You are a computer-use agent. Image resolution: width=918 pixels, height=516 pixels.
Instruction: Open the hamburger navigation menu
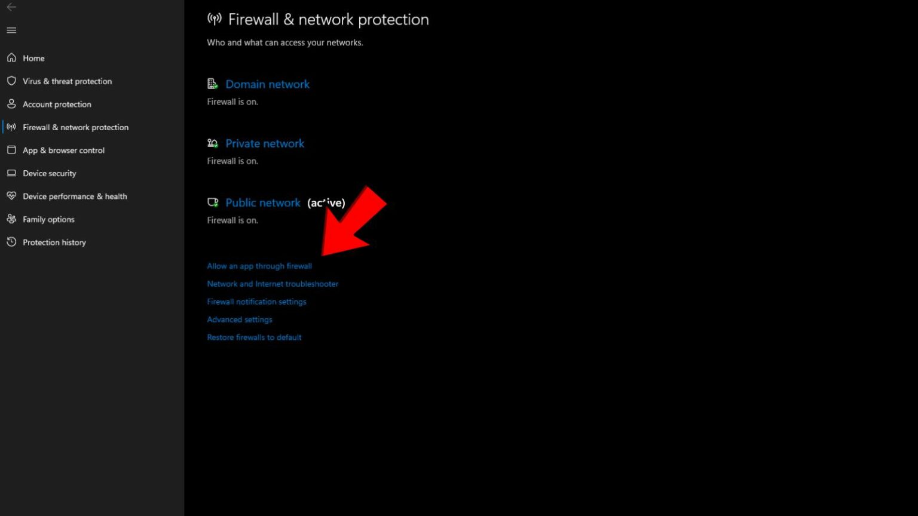pyautogui.click(x=11, y=30)
